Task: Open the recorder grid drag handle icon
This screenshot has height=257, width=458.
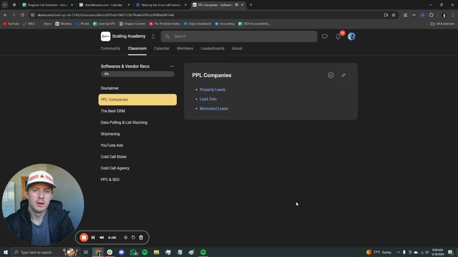Action: [x=126, y=237]
